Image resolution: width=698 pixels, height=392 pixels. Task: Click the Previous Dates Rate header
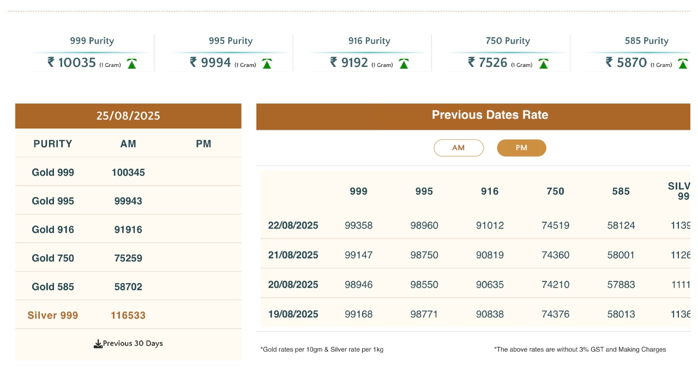coord(490,115)
